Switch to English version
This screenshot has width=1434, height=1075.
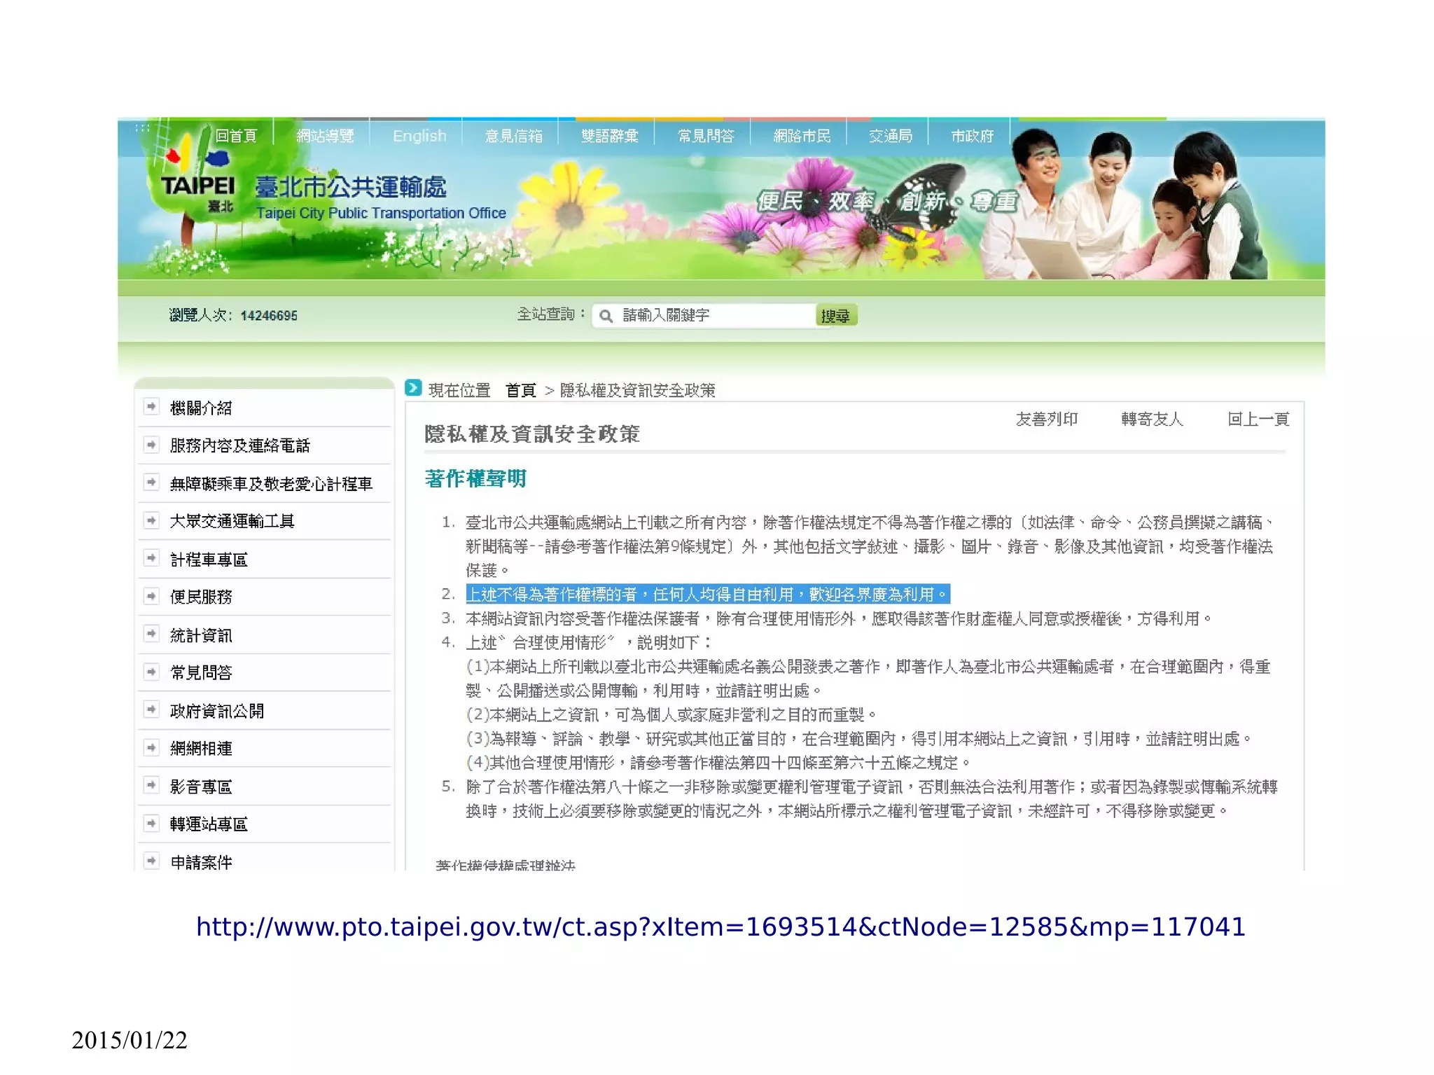pyautogui.click(x=419, y=136)
